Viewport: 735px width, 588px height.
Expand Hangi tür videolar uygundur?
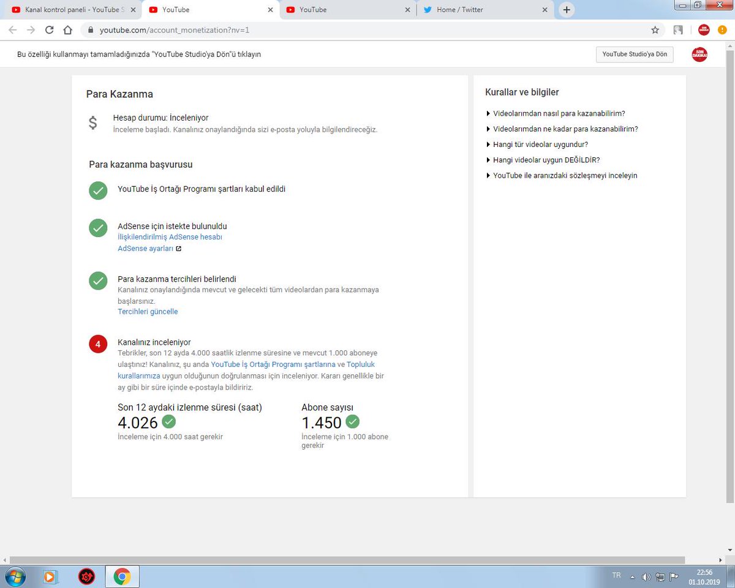(x=537, y=145)
